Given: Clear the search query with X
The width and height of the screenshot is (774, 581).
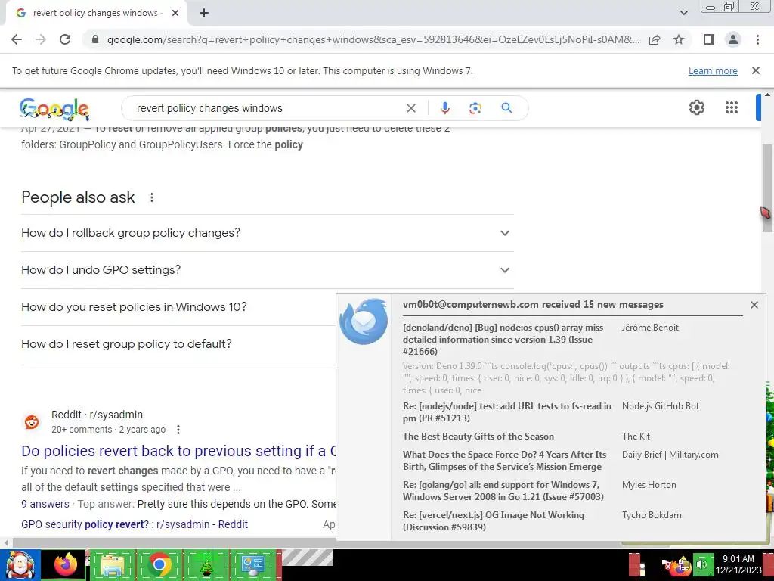Looking at the screenshot, I should (x=410, y=108).
